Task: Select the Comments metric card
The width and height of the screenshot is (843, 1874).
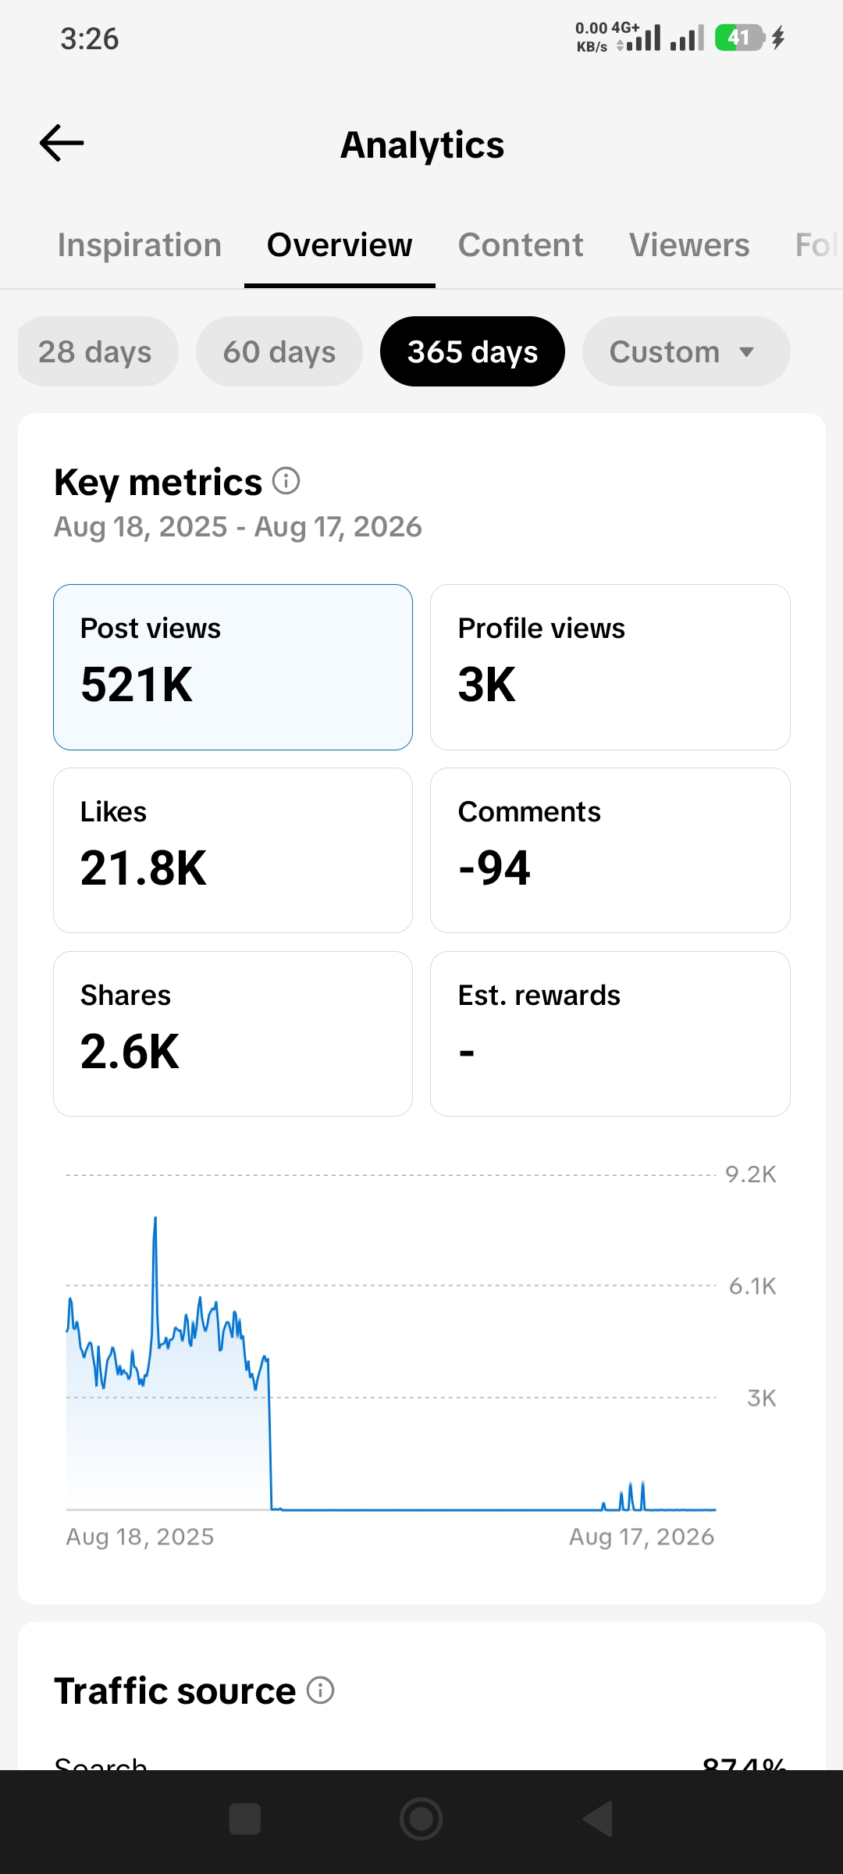Action: 610,850
